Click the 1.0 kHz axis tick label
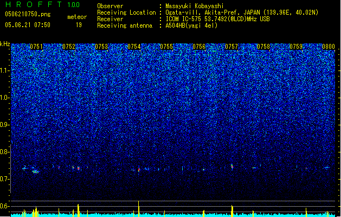This screenshot has width=341, height=217. (x=5, y=98)
